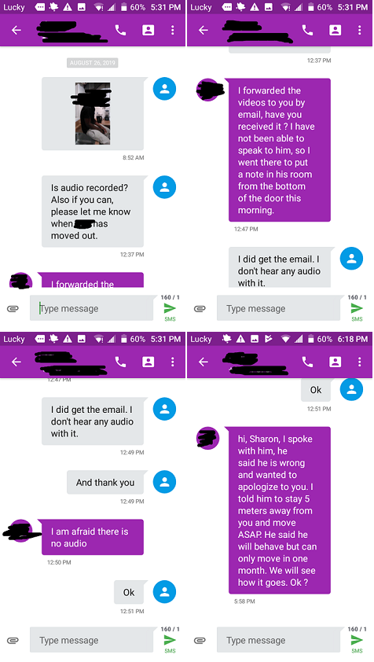
Task: Tap the phone call icon in bottom-left screen
Action: [121, 362]
